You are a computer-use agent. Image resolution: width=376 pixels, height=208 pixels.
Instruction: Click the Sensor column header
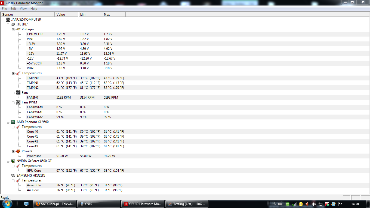point(27,15)
